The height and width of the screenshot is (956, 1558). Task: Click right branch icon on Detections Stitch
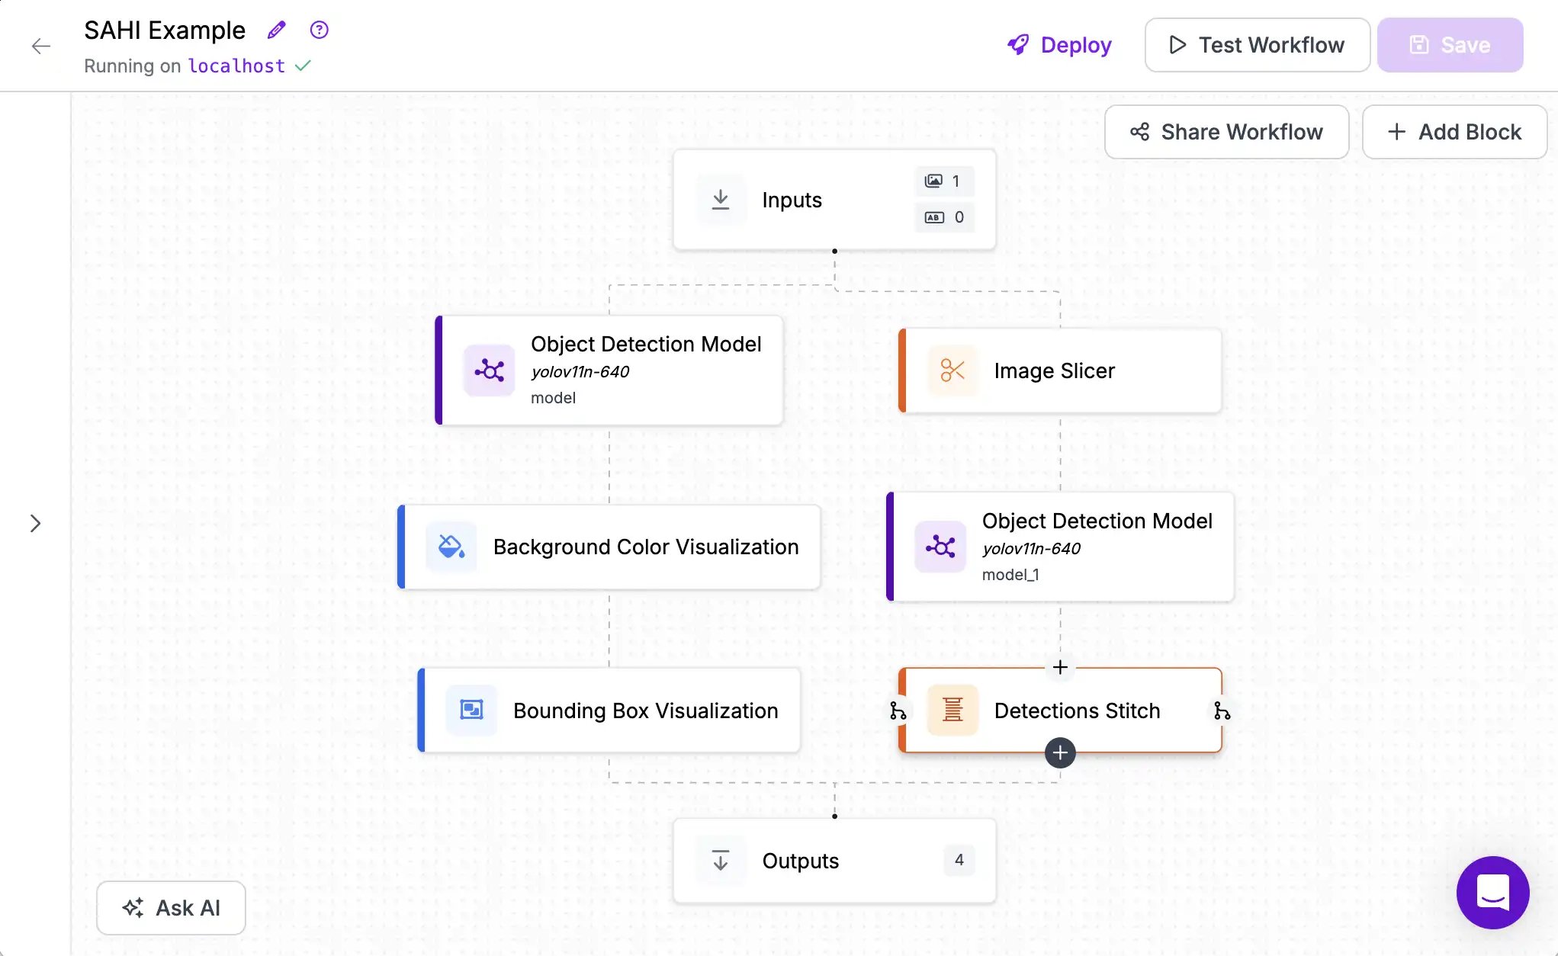1222,711
